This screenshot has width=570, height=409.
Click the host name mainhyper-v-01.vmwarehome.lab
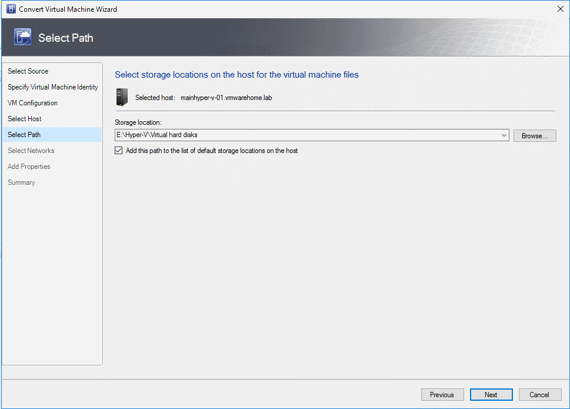226,98
